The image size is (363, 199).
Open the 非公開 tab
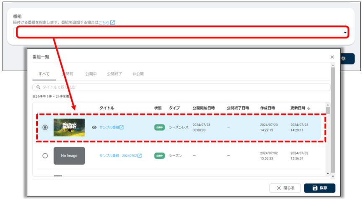click(138, 74)
